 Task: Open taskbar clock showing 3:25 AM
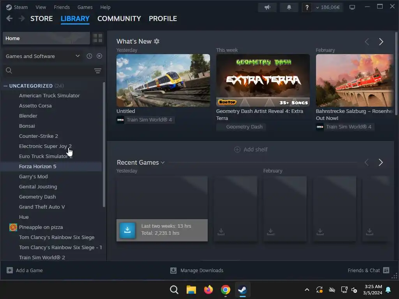[x=373, y=290]
